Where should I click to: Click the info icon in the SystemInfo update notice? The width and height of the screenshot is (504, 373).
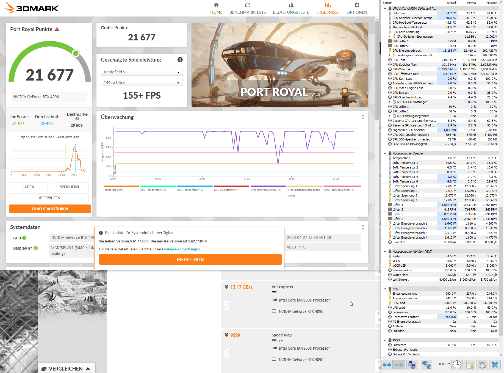point(101,233)
